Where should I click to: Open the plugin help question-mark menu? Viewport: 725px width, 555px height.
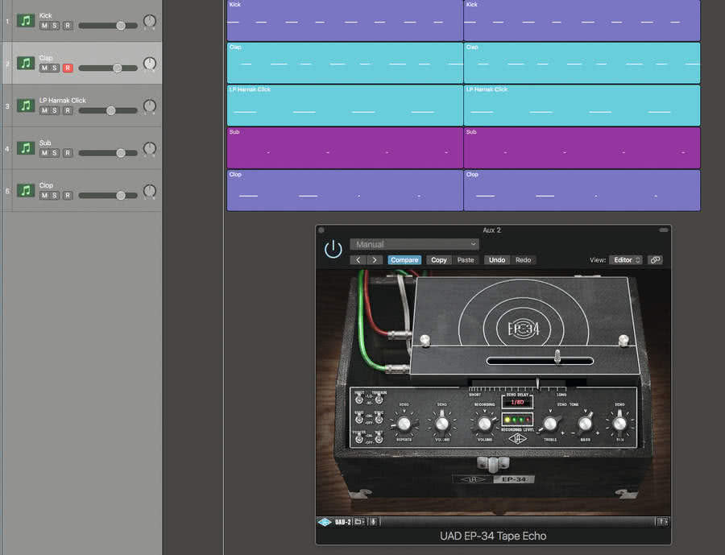tap(663, 522)
